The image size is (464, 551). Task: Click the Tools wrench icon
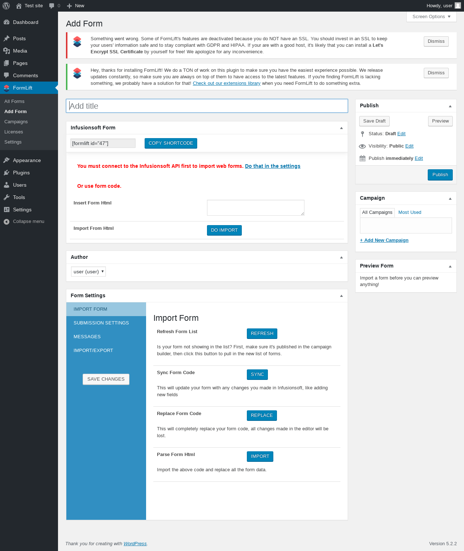point(7,197)
